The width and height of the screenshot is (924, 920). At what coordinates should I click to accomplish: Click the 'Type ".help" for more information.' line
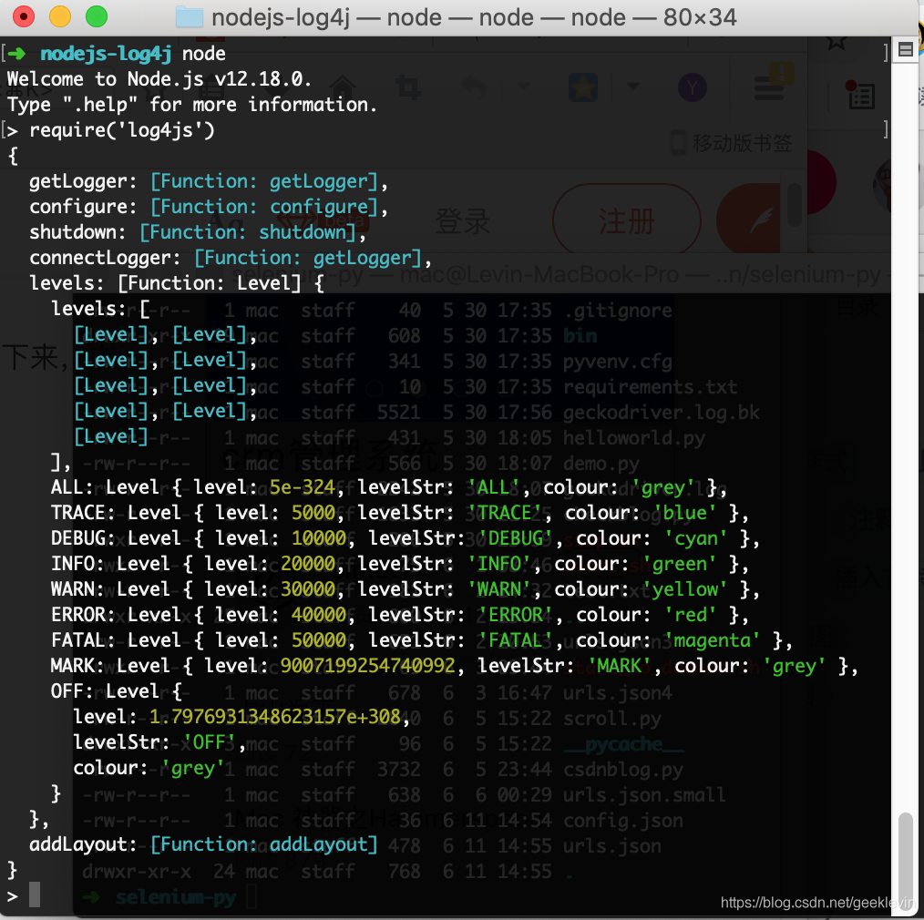coord(192,104)
